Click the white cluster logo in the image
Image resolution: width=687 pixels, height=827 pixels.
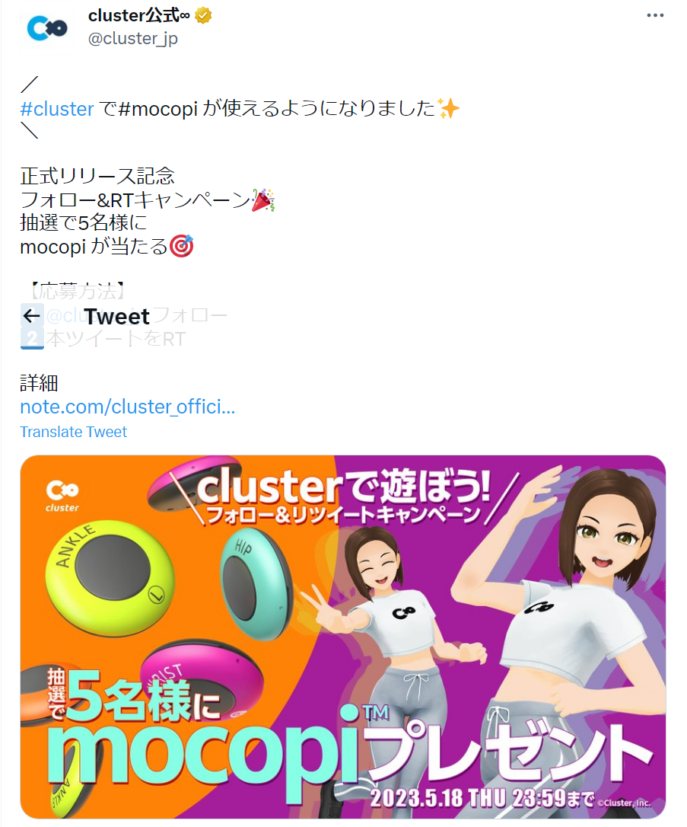point(62,496)
